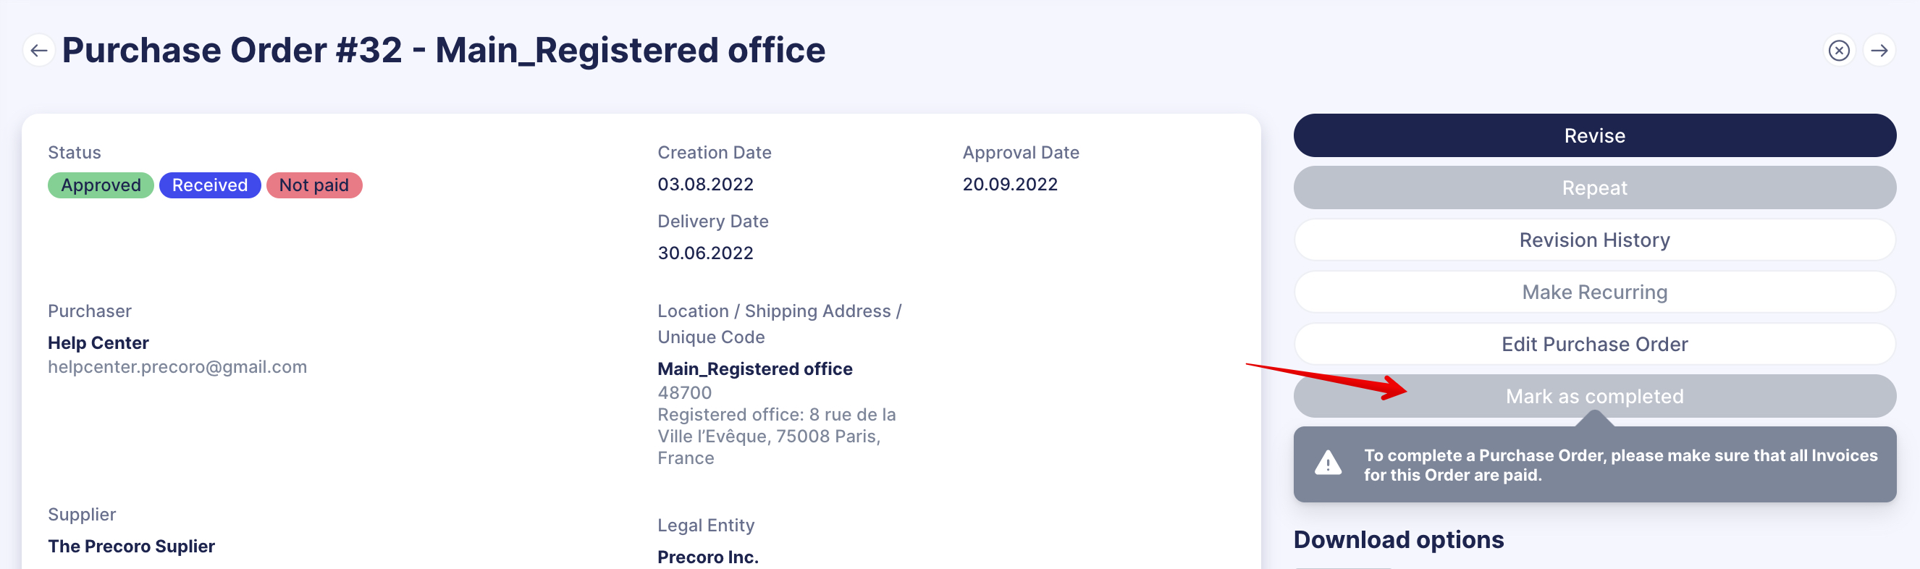Click the Received status badge
This screenshot has height=569, width=1920.
(x=210, y=185)
